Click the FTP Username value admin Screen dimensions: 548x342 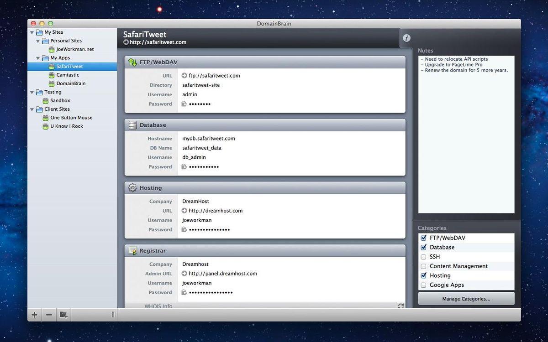190,95
